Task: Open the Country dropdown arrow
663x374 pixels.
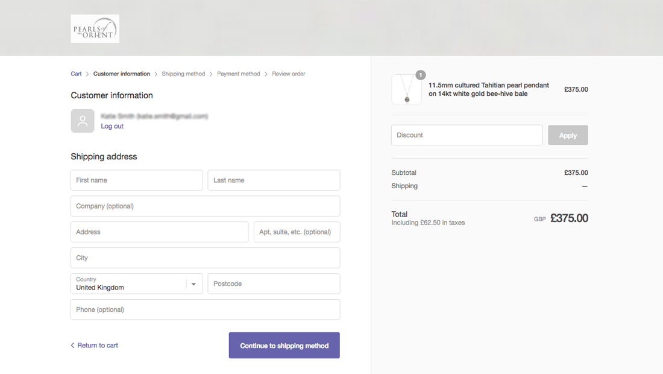Action: coord(194,284)
